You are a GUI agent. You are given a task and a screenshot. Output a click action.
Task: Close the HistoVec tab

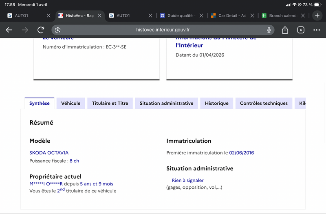click(99, 15)
